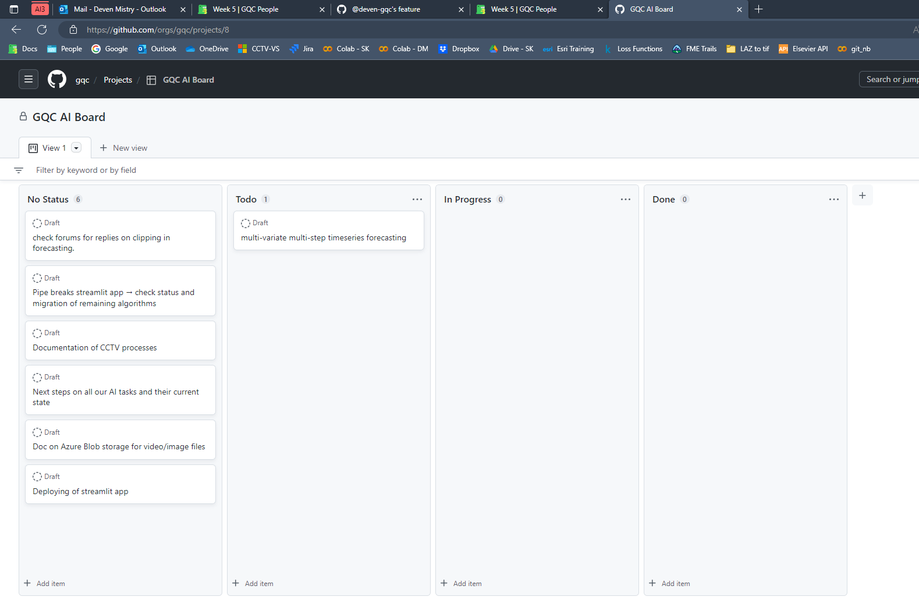The image size is (919, 600).
Task: Open 'check forums for replies on clipping' card
Action: click(120, 236)
